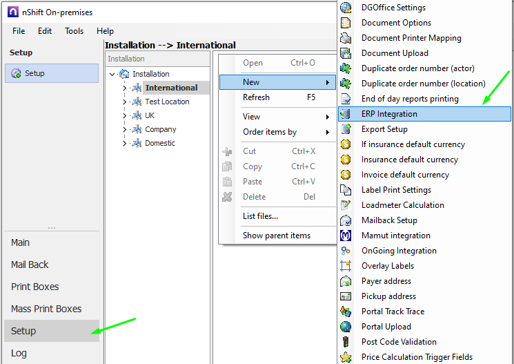Click the Portal Track Trace icon
This screenshot has width=514, height=364.
point(346,311)
